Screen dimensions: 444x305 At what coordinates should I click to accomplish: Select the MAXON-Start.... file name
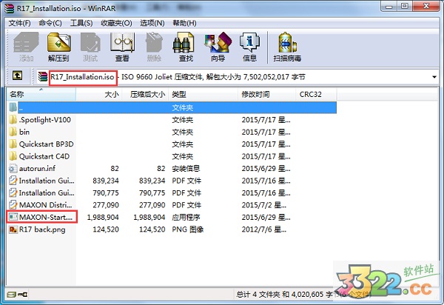[46, 217]
